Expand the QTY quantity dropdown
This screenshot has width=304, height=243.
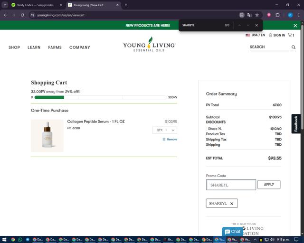point(165,130)
